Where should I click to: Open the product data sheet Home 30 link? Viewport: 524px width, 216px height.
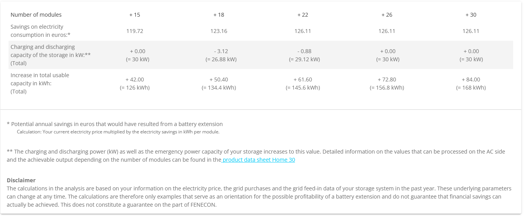(x=259, y=160)
